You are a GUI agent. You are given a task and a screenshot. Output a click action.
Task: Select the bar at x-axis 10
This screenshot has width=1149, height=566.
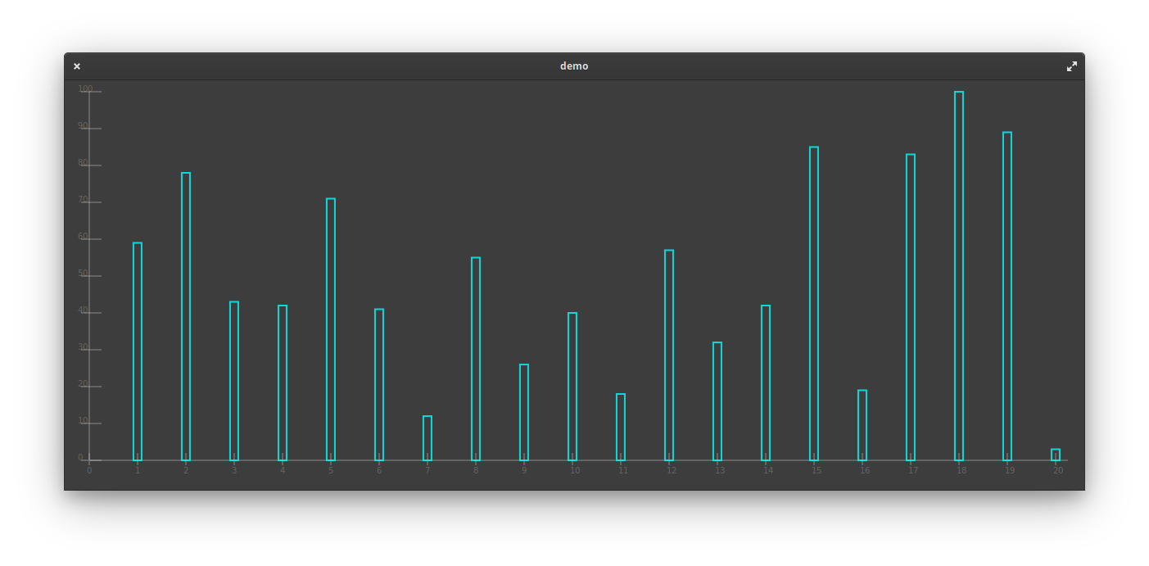point(572,387)
